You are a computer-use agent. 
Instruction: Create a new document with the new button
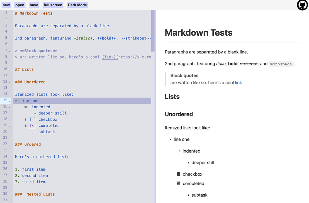click(6, 5)
